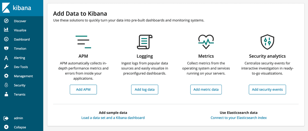The width and height of the screenshot is (308, 131).
Task: Click the Add log data button
Action: (x=145, y=89)
